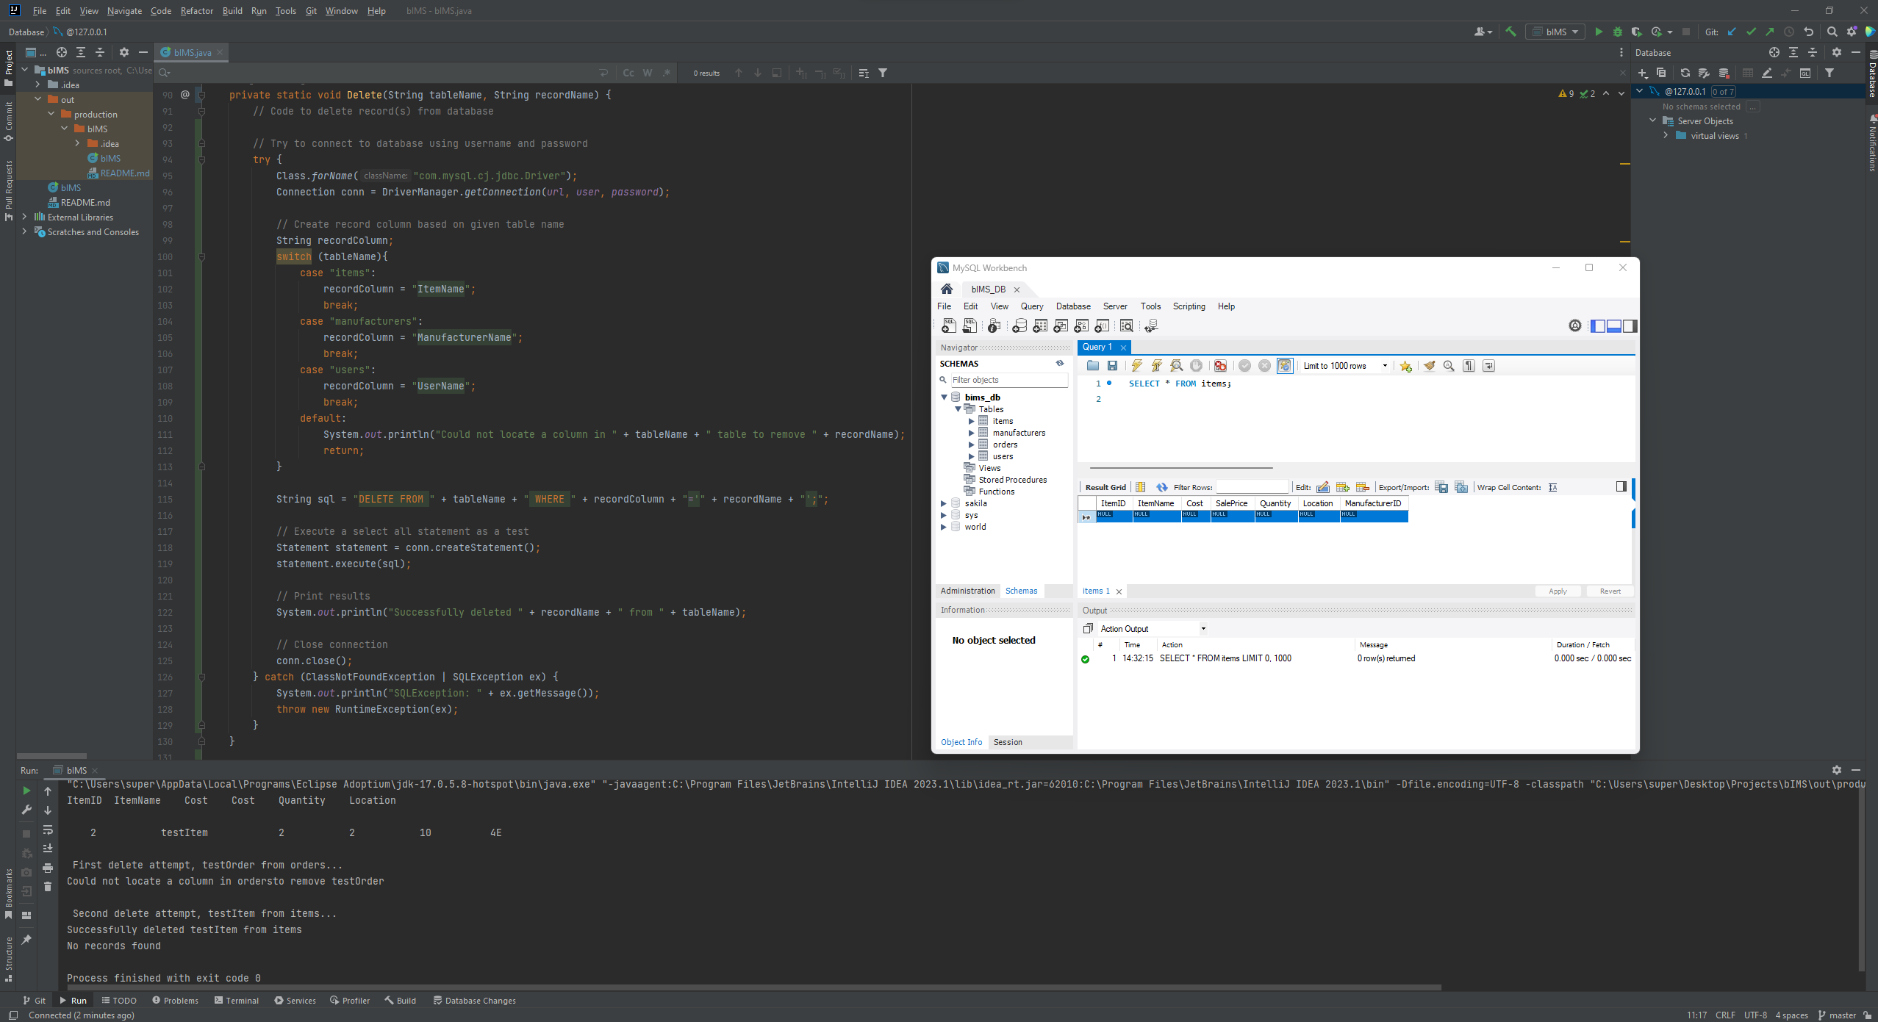Open Search Everywhere magnifier in IntelliJ toolbar
The height and width of the screenshot is (1022, 1878).
pyautogui.click(x=1831, y=32)
